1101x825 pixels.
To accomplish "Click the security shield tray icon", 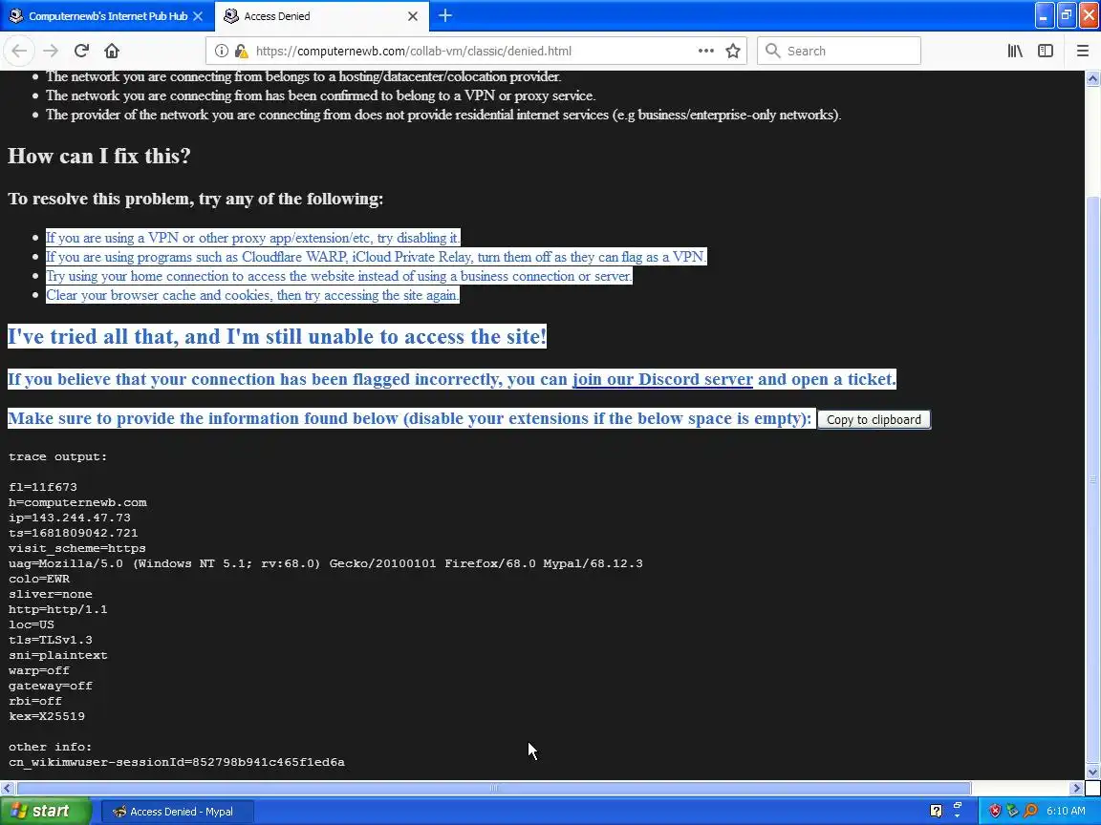I will (x=995, y=811).
